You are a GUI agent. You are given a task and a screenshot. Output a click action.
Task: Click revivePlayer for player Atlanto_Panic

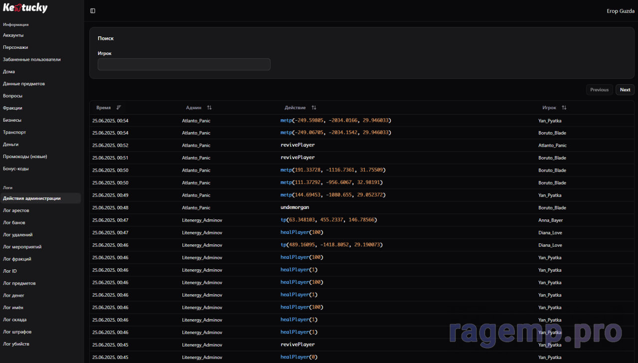pyautogui.click(x=298, y=145)
